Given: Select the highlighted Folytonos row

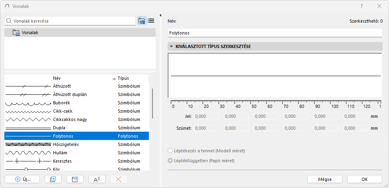Looking at the screenshot, I should tap(77, 136).
